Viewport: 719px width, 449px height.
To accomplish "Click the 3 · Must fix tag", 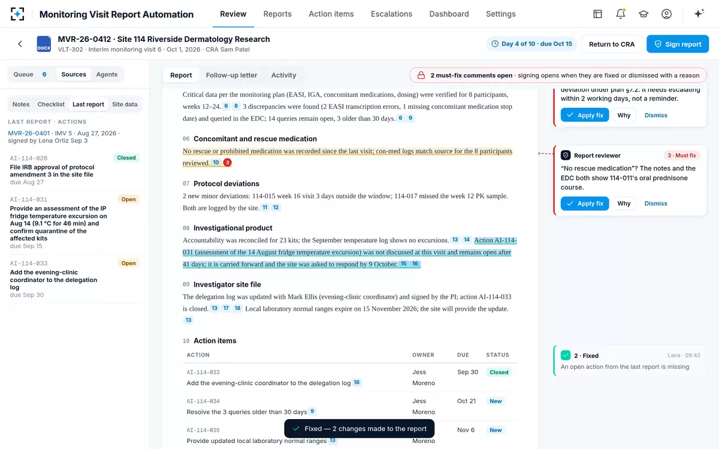I will click(x=682, y=155).
